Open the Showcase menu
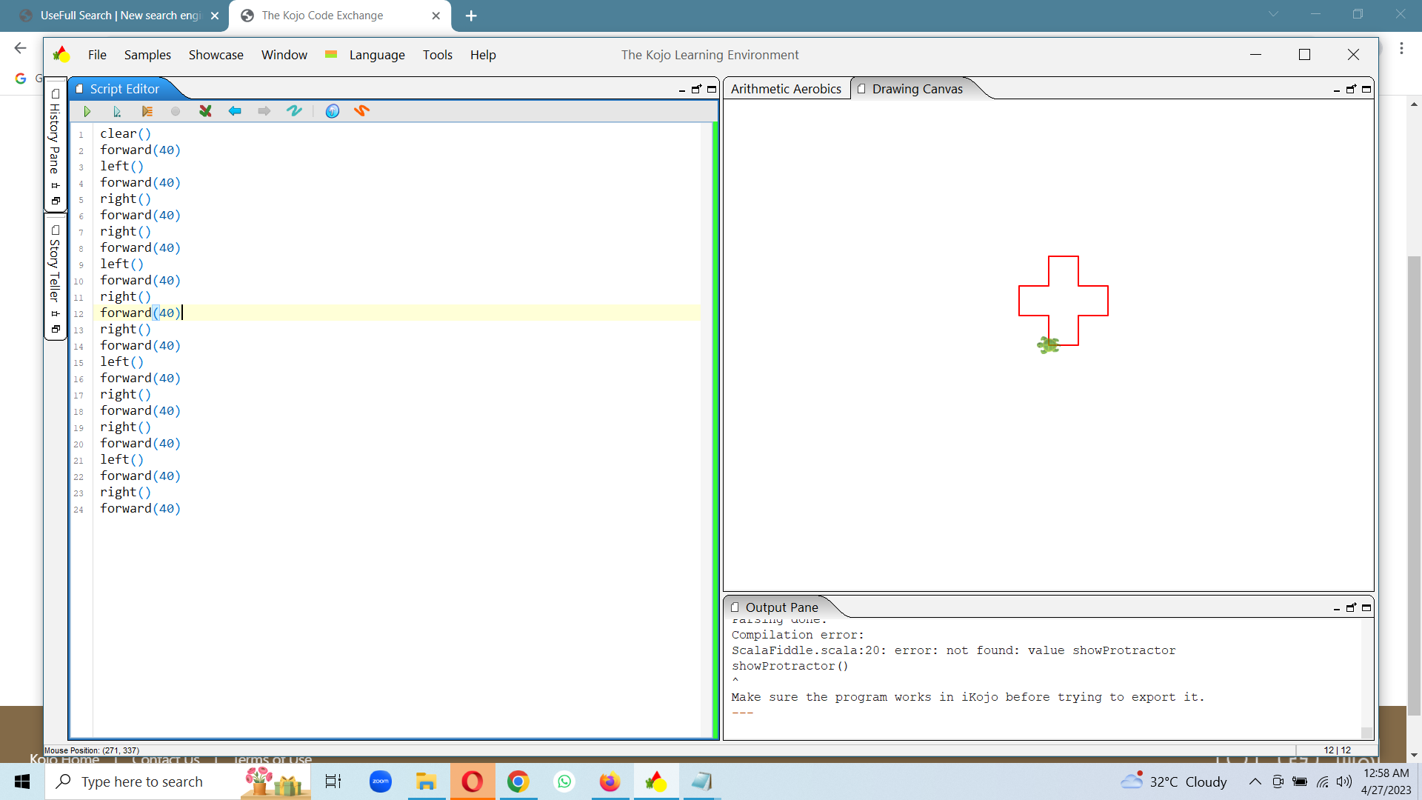Screen dimensions: 1422x800 [216, 55]
